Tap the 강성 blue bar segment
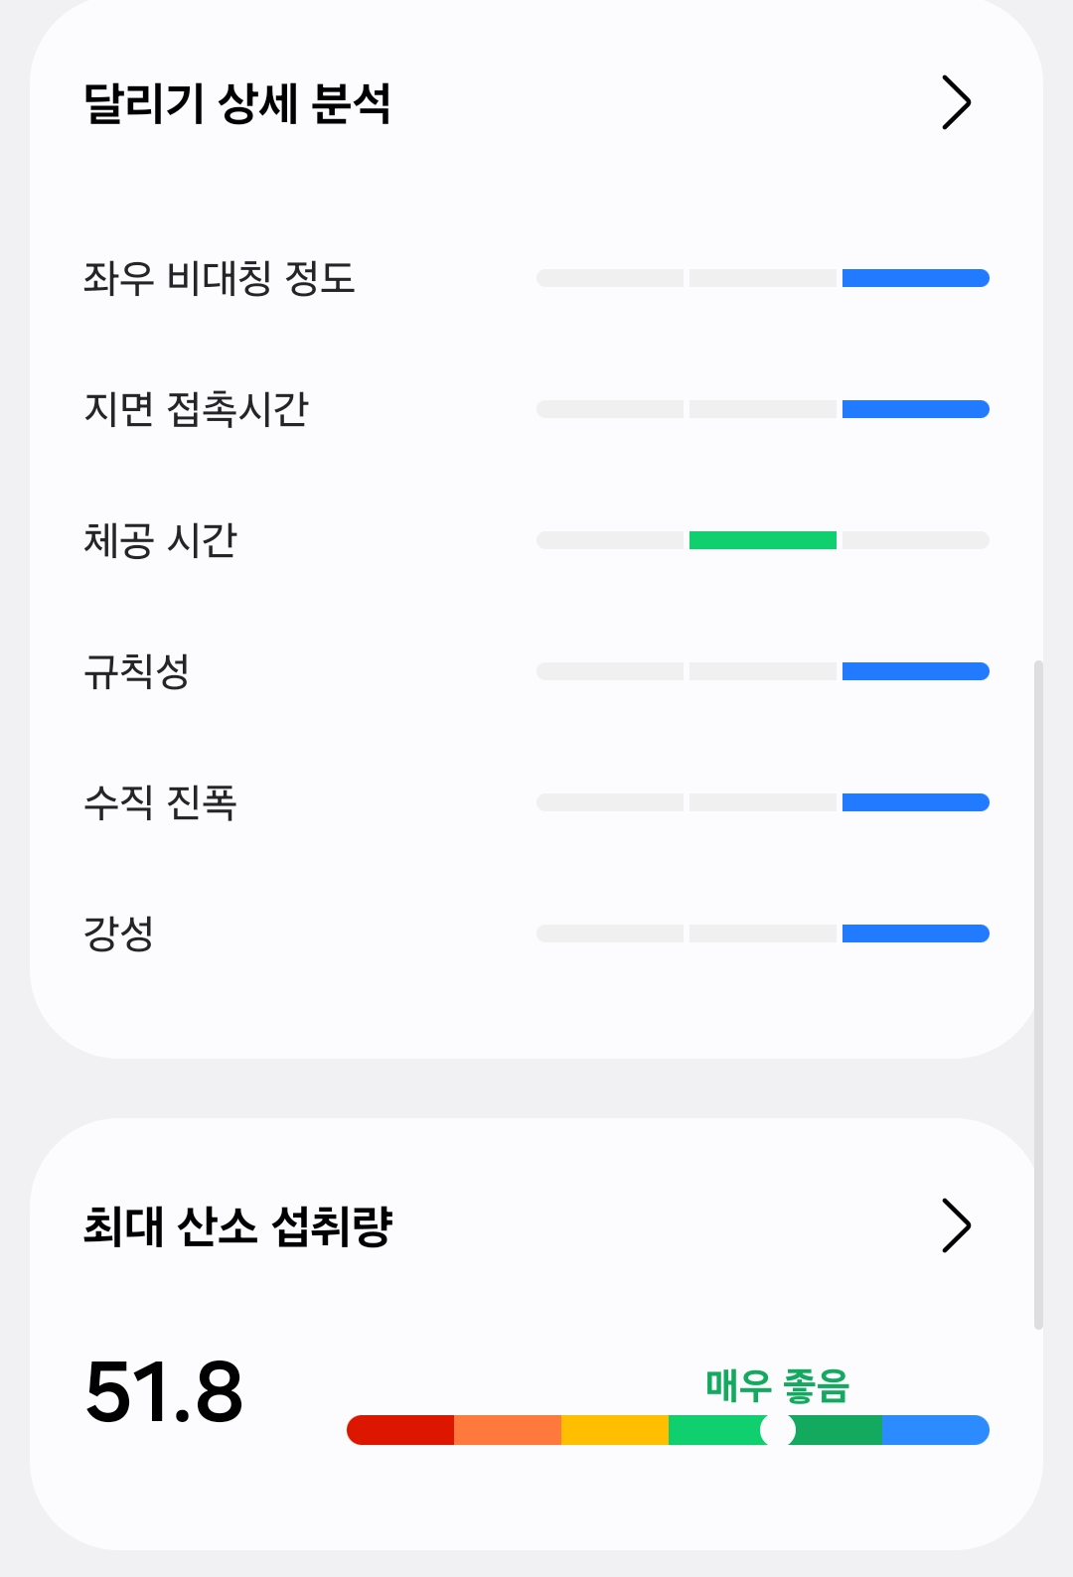The width and height of the screenshot is (1073, 1577). coord(915,933)
